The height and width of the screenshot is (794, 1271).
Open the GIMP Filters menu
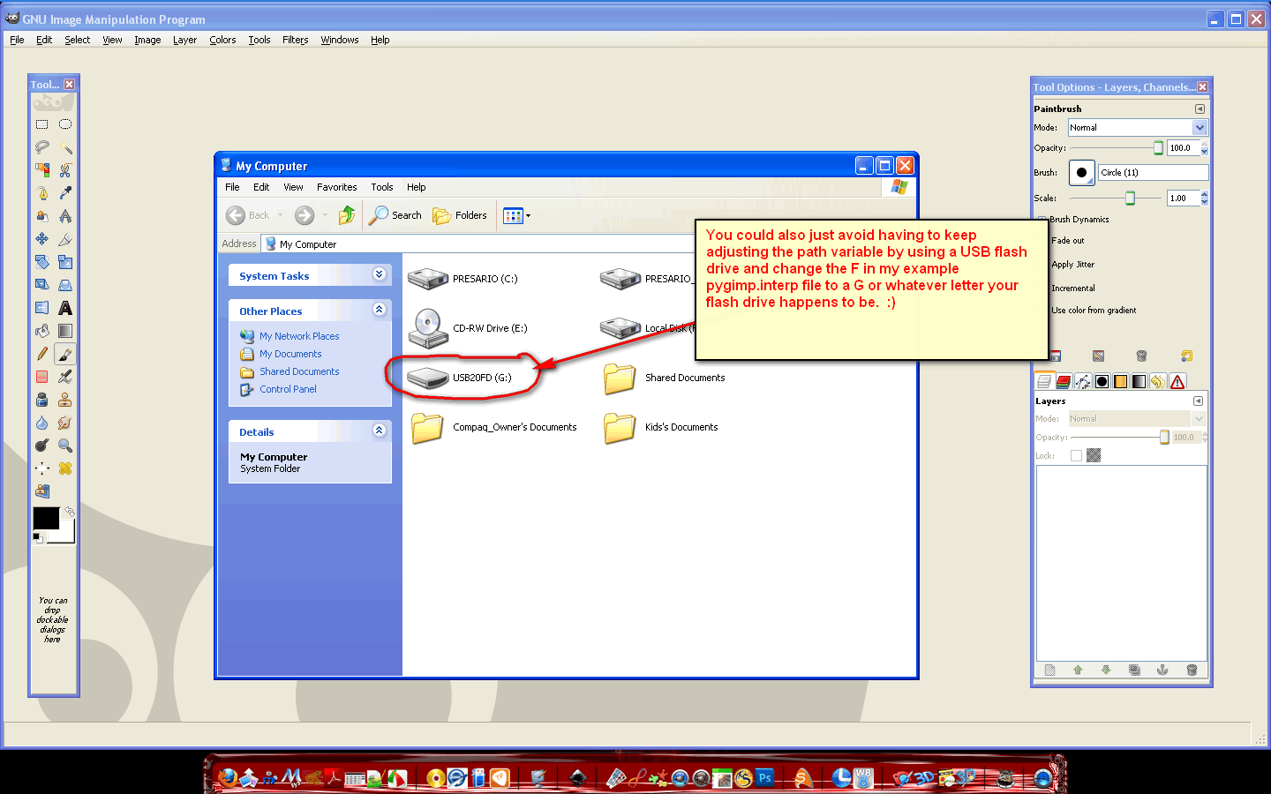(295, 40)
